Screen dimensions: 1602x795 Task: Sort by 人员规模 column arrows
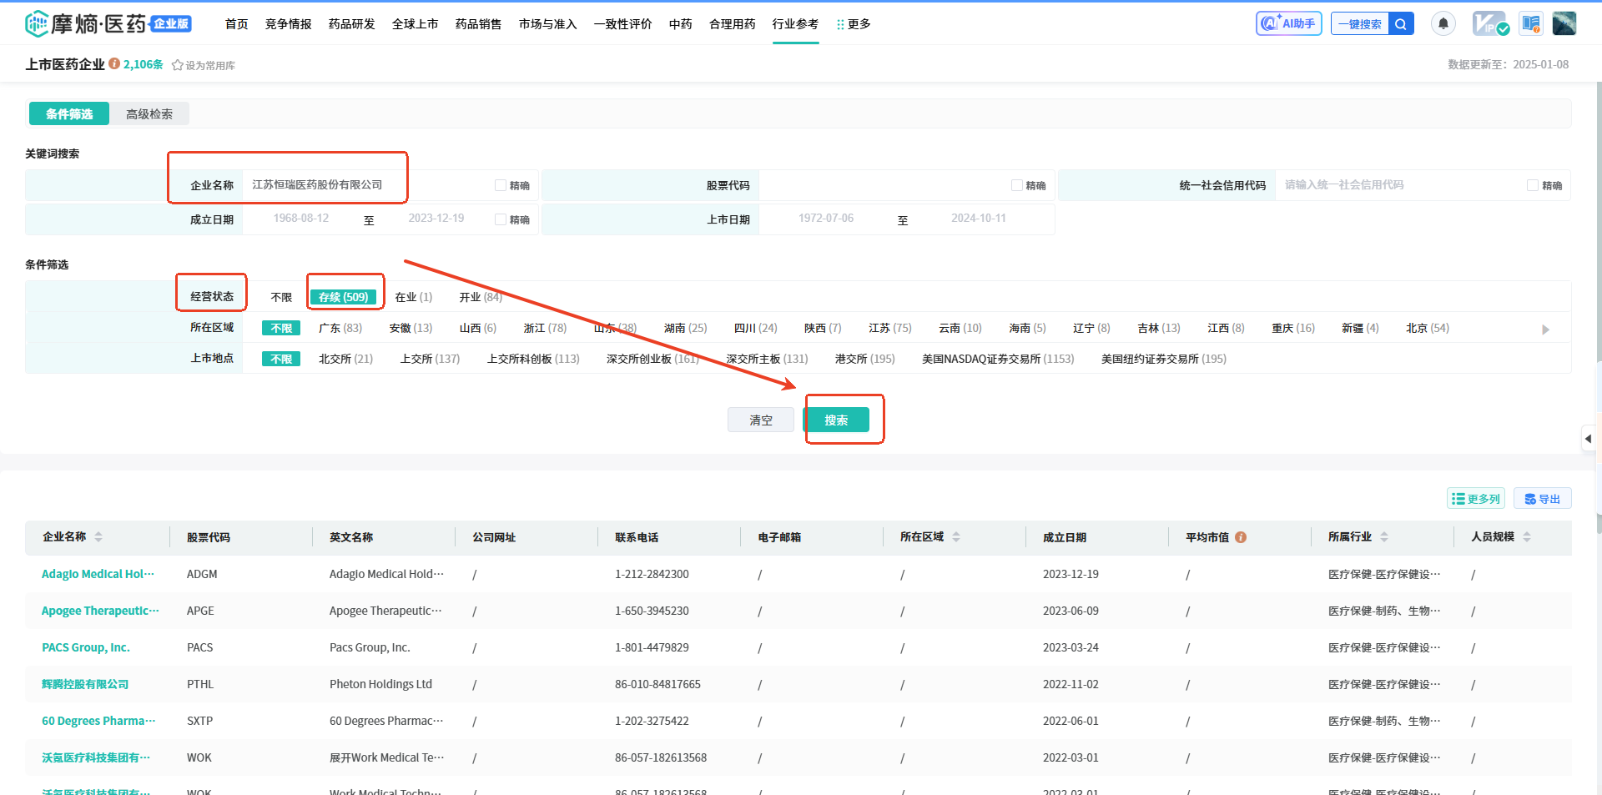[1527, 536]
